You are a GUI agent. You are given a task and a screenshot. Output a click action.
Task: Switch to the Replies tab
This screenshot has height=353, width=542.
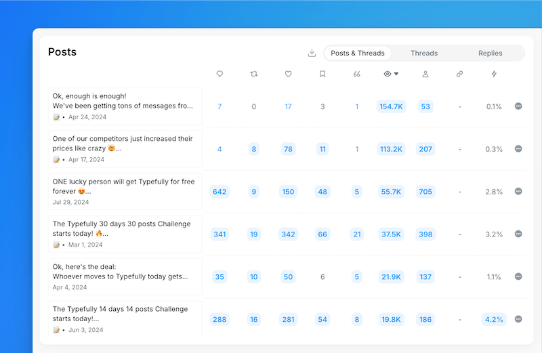click(x=491, y=54)
